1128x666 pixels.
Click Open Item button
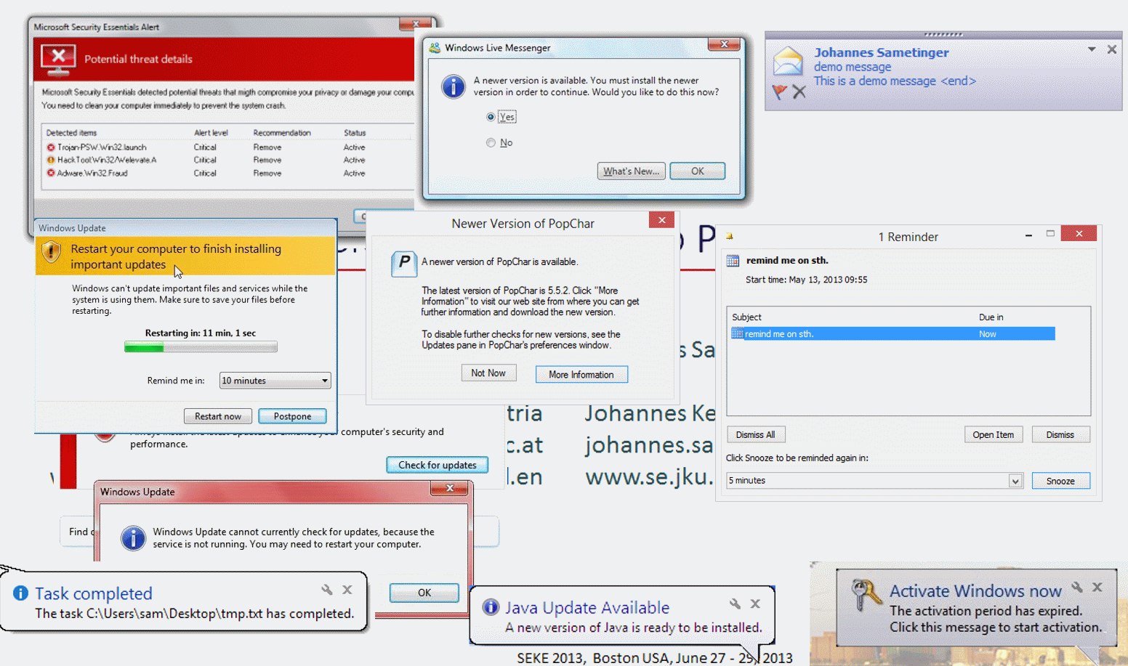click(x=994, y=434)
